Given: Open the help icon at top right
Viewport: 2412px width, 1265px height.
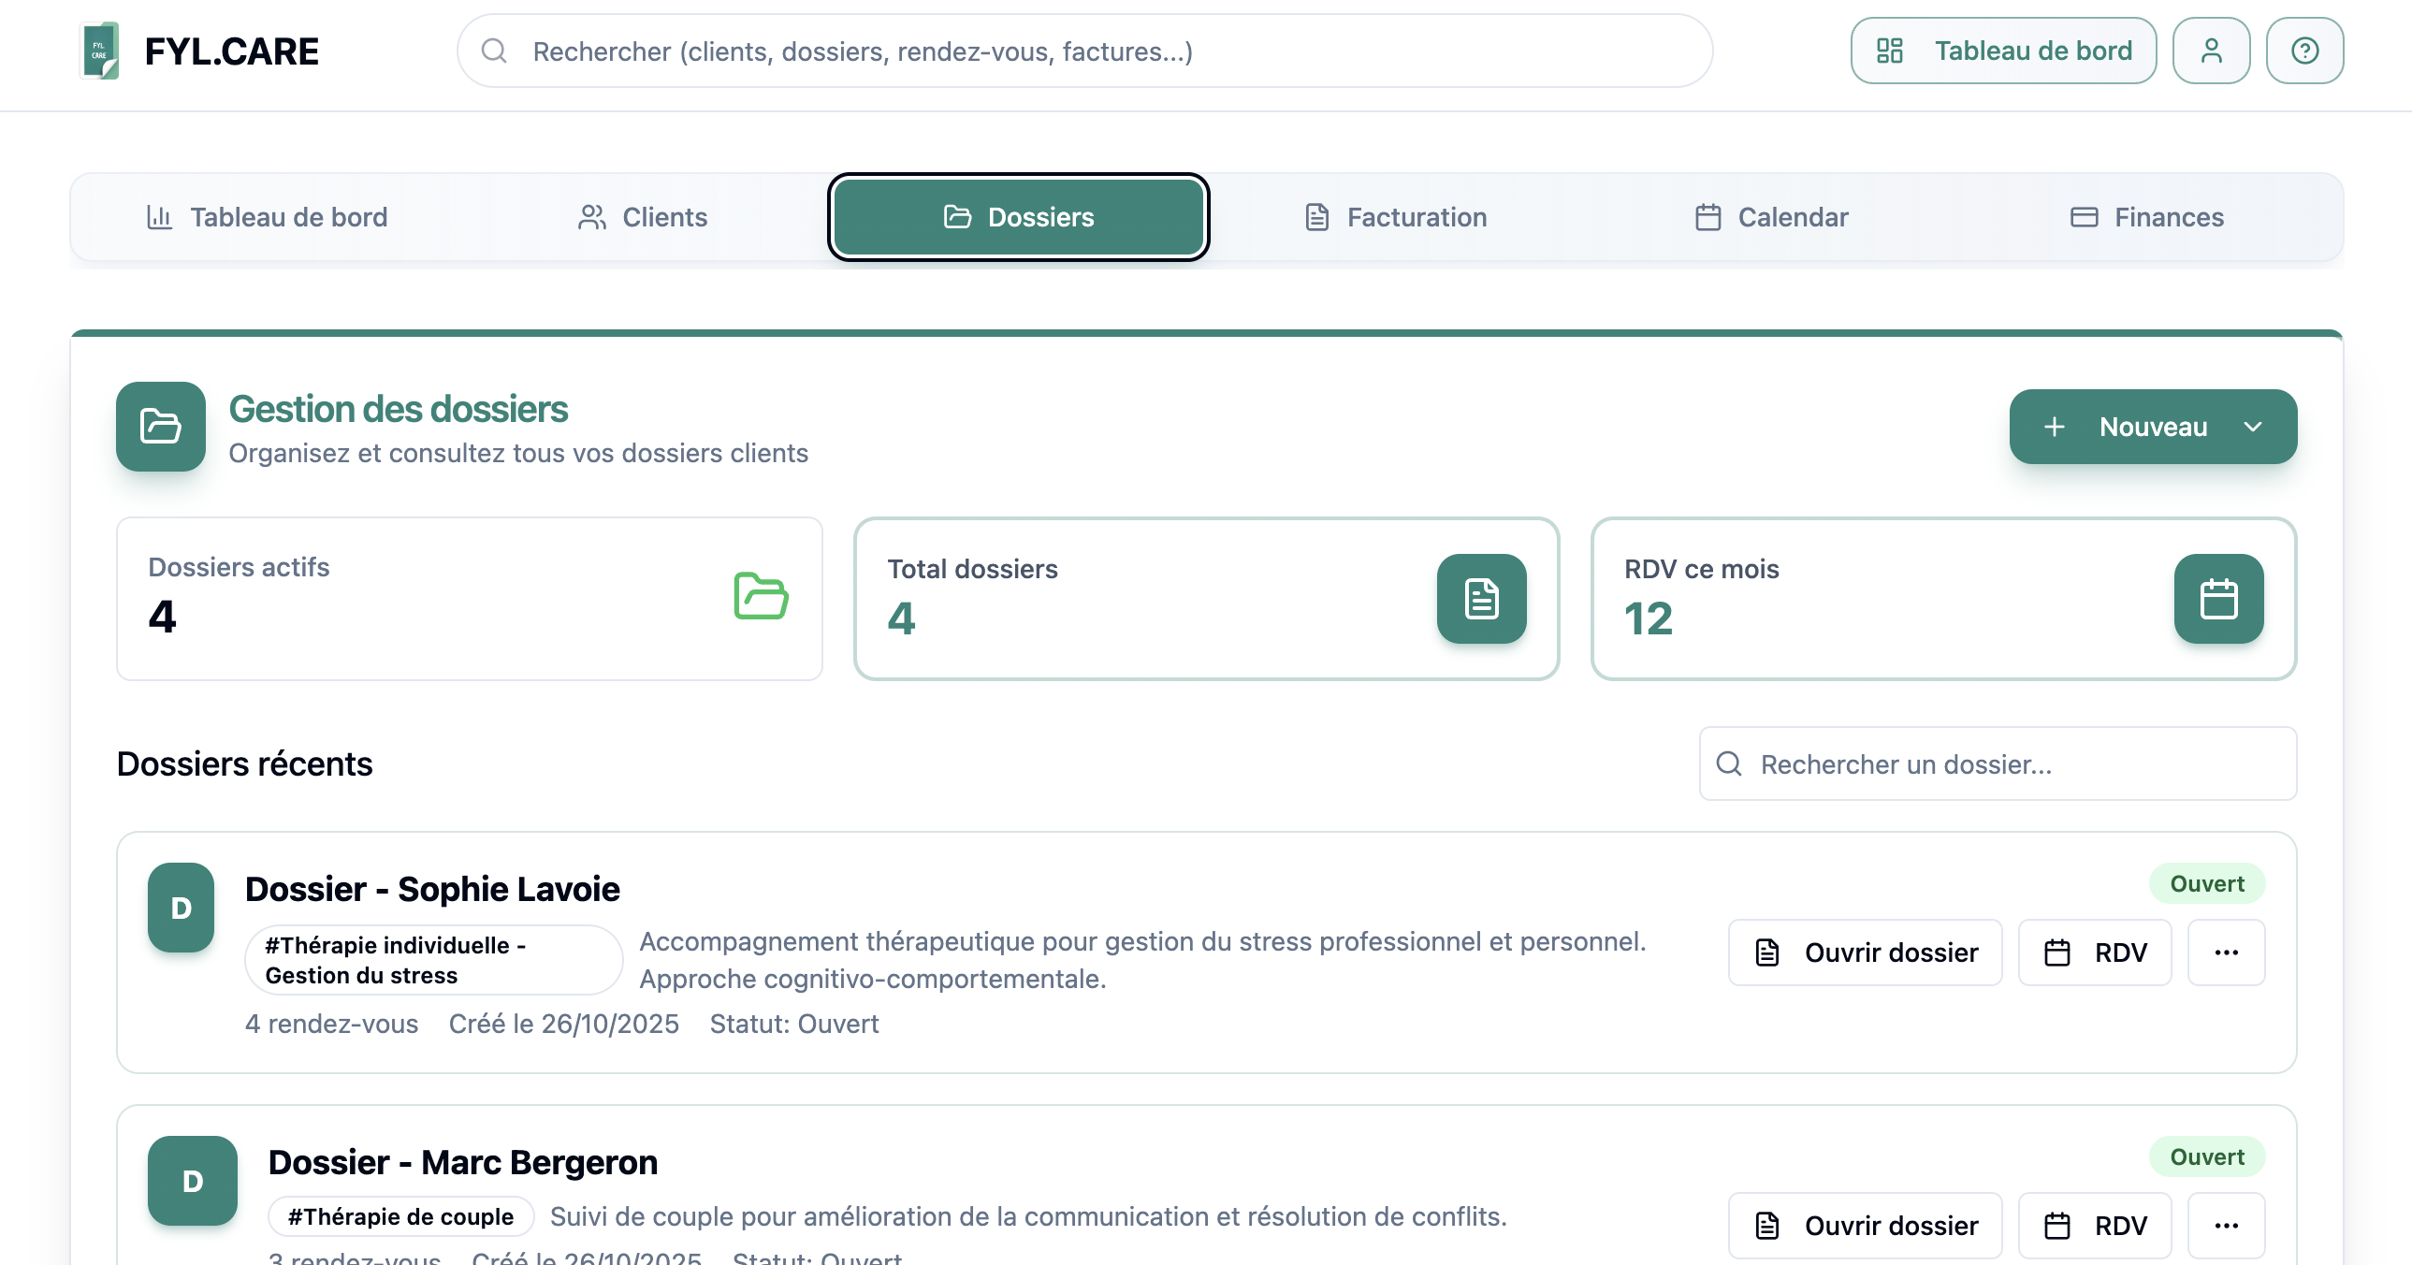Looking at the screenshot, I should pyautogui.click(x=2304, y=50).
